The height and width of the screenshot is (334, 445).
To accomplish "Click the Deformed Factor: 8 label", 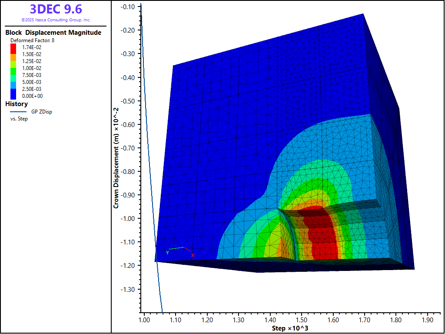I will tap(33, 40).
